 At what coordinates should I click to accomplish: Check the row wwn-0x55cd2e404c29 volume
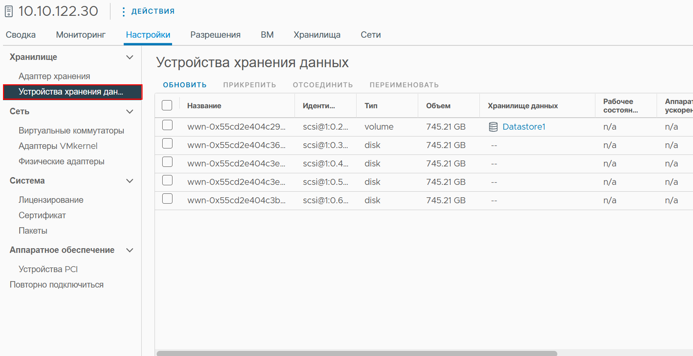coord(167,125)
